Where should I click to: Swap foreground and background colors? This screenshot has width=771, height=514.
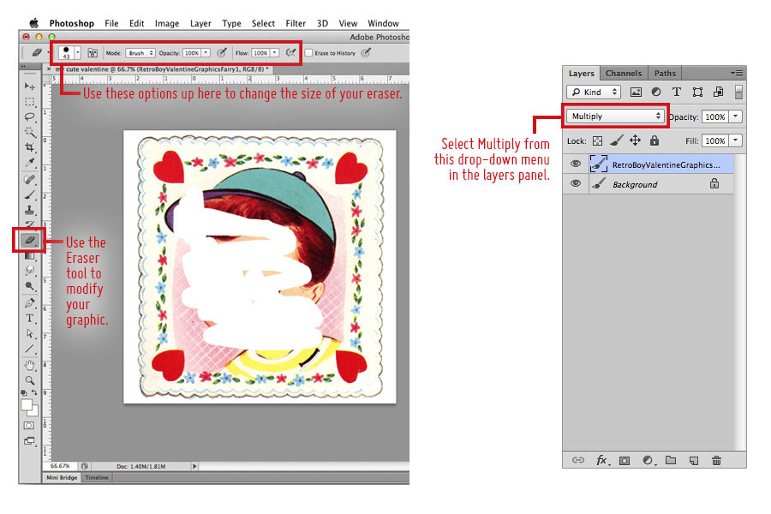tap(34, 392)
